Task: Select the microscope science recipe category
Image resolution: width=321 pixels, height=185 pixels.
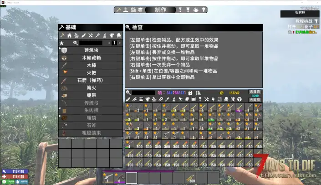Action: (x=105, y=35)
